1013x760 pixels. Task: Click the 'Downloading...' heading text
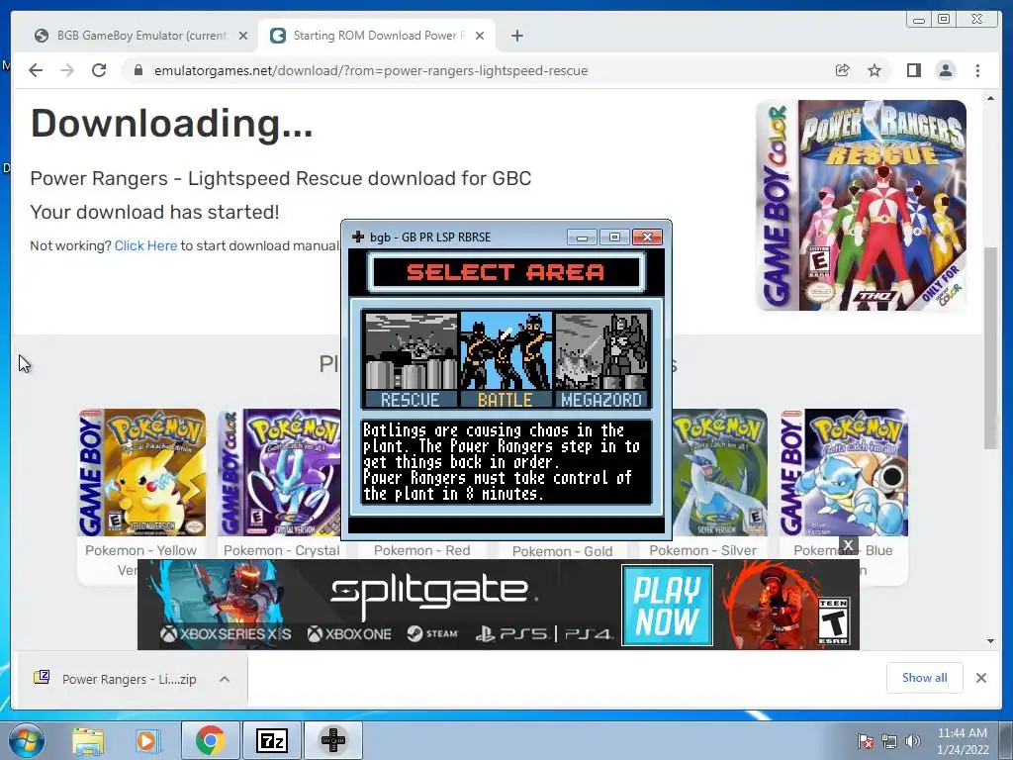click(172, 124)
